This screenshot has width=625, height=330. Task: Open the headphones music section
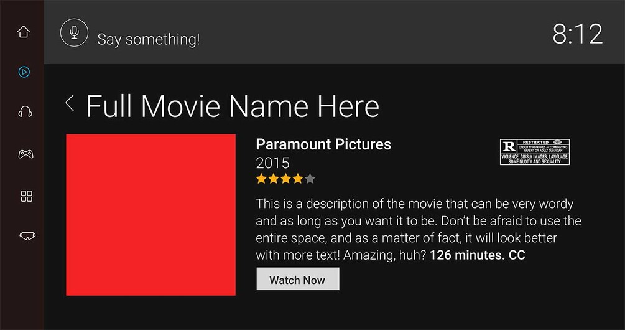pos(25,112)
